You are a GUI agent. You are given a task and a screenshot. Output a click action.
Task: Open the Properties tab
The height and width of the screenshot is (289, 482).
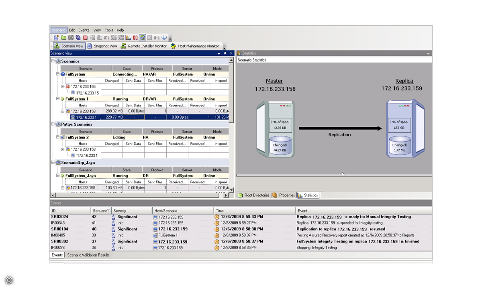(284, 195)
